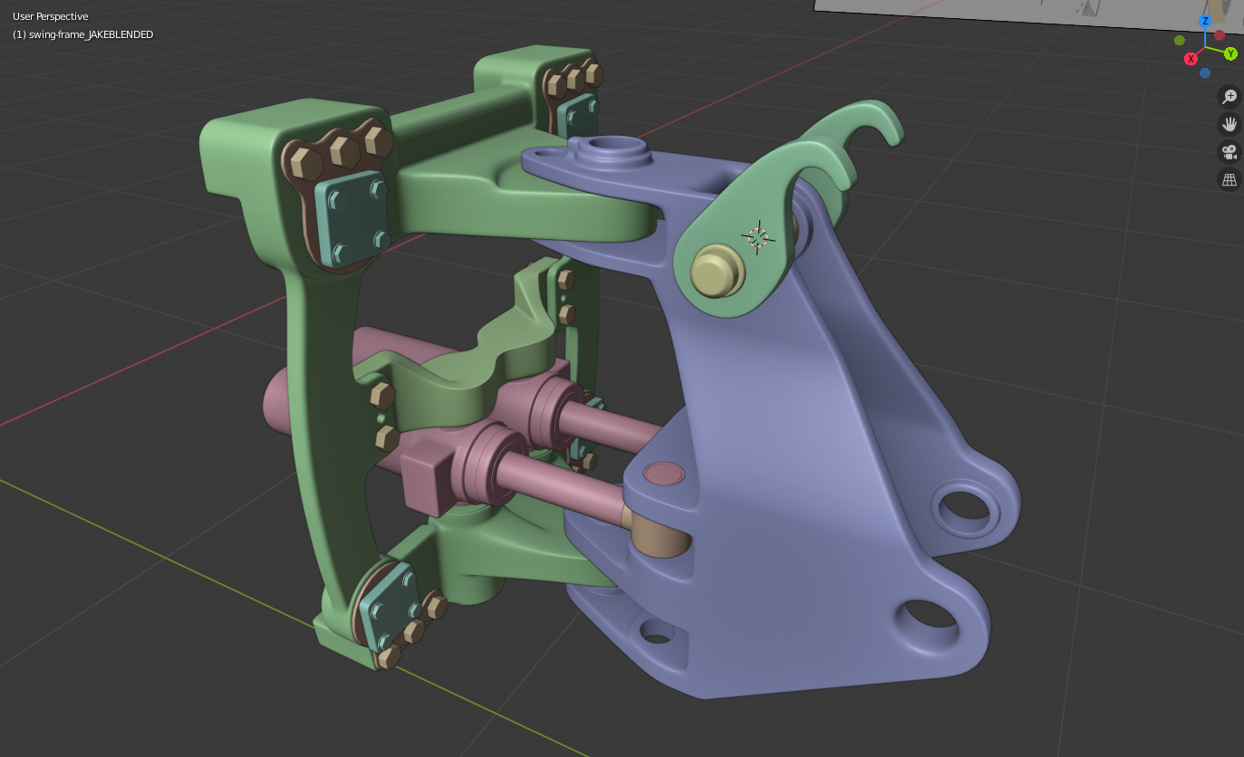1244x757 pixels.
Task: Click the 'User Perspective' viewport label
Action: coord(50,16)
